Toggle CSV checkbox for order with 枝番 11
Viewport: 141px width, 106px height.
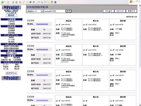(28, 46)
